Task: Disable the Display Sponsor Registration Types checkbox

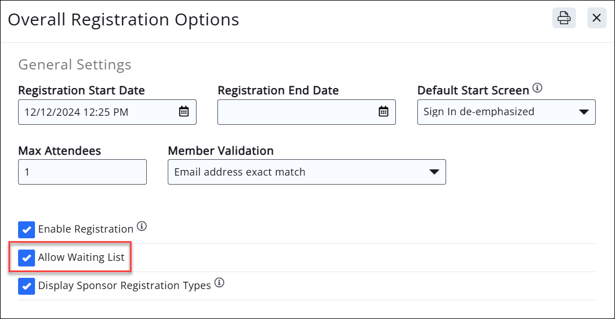Action: (27, 286)
